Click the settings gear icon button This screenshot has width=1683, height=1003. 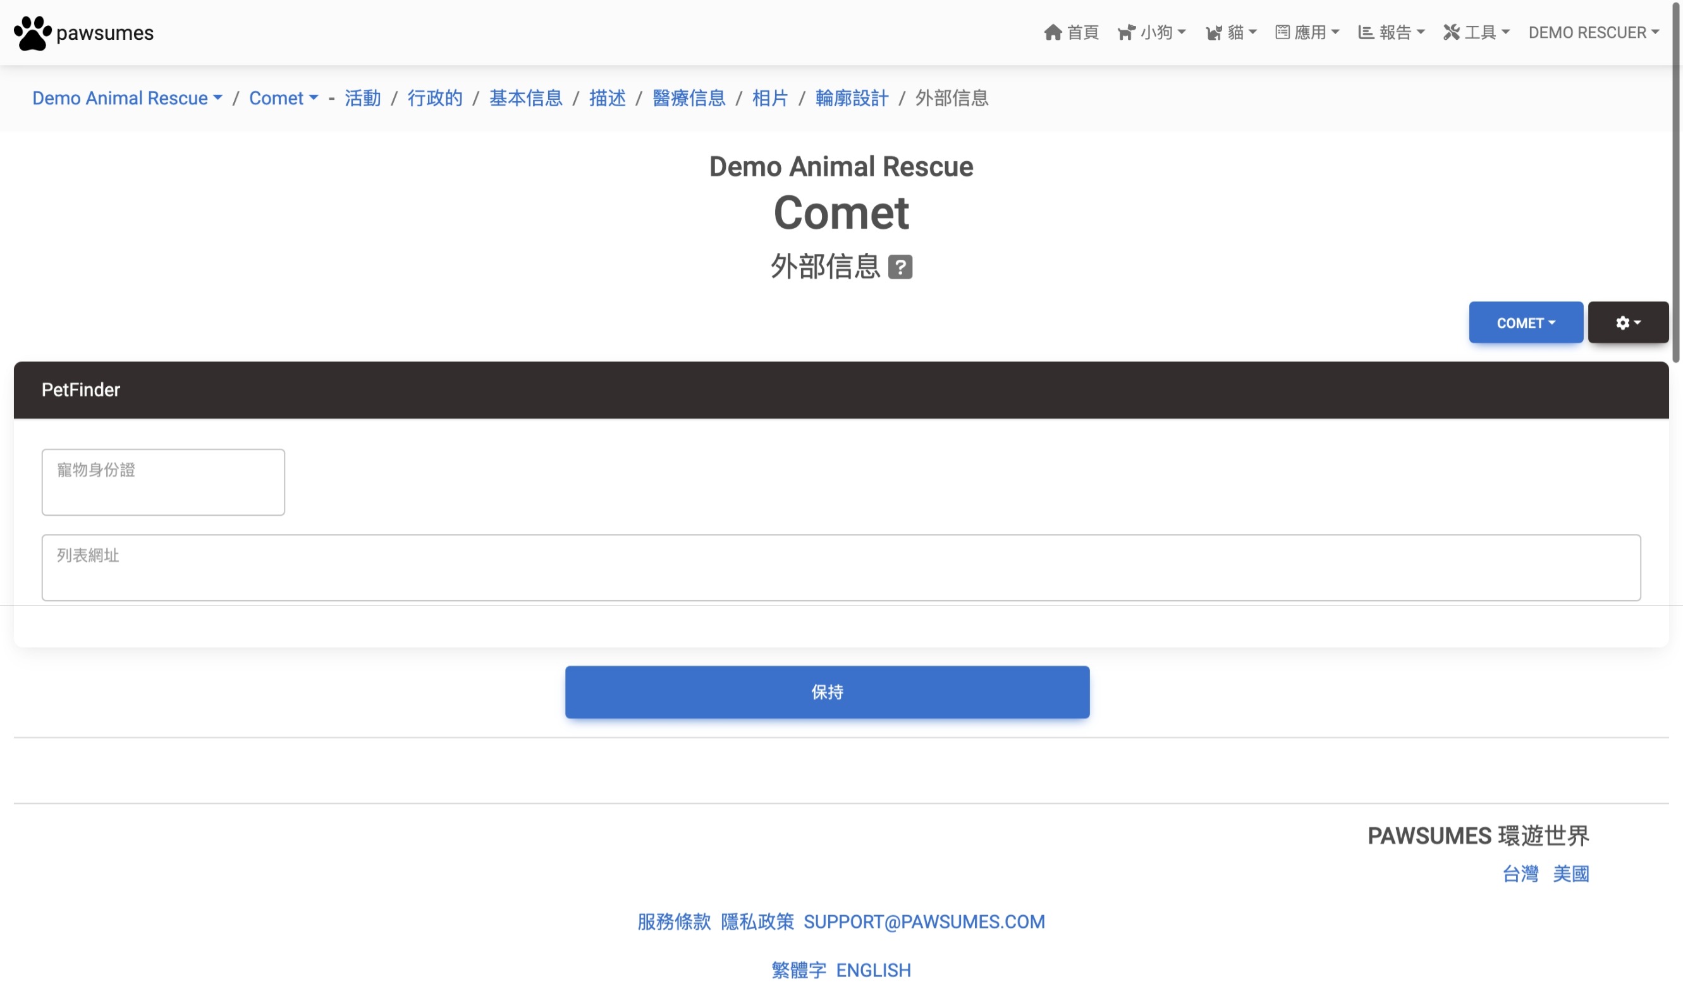click(1628, 322)
